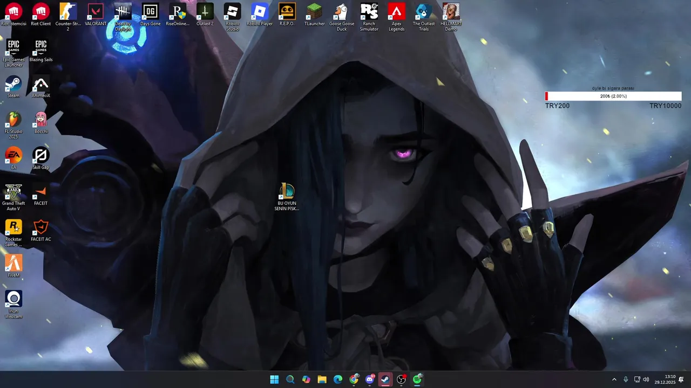Select Dead by Daylight shortcut
691x388 pixels.
pyautogui.click(x=123, y=17)
